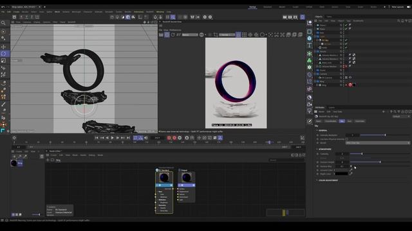Toggle the Autokeying button in timeline
412x231 pixels.
[x=174, y=138]
